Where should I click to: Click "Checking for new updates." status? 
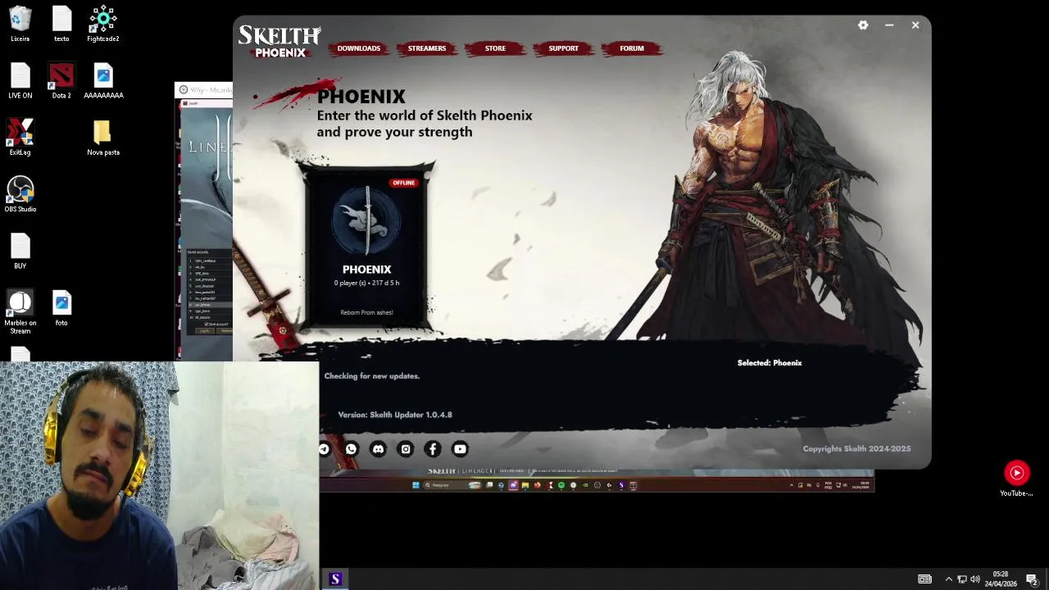coord(372,376)
